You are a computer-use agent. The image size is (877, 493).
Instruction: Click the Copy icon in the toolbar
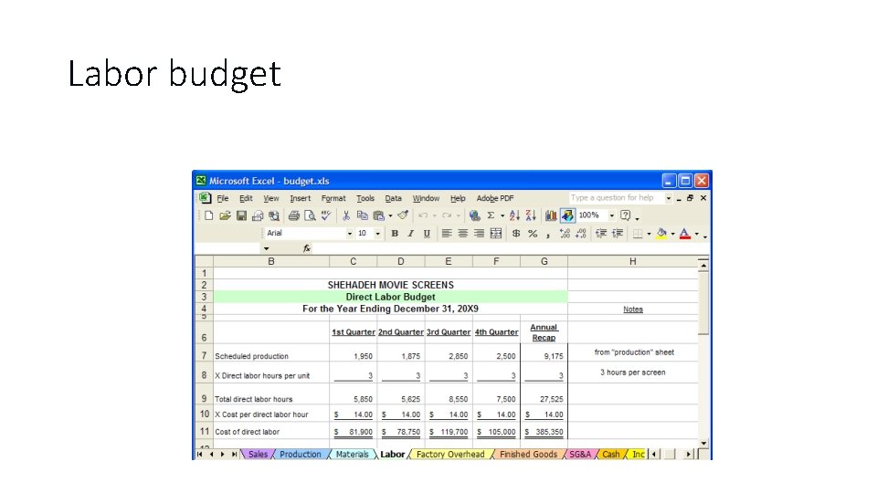click(363, 215)
